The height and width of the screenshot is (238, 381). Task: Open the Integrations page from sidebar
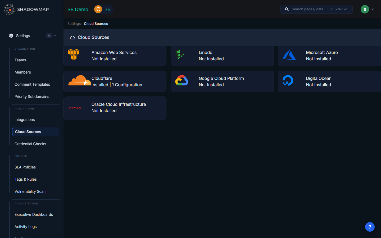click(x=25, y=120)
